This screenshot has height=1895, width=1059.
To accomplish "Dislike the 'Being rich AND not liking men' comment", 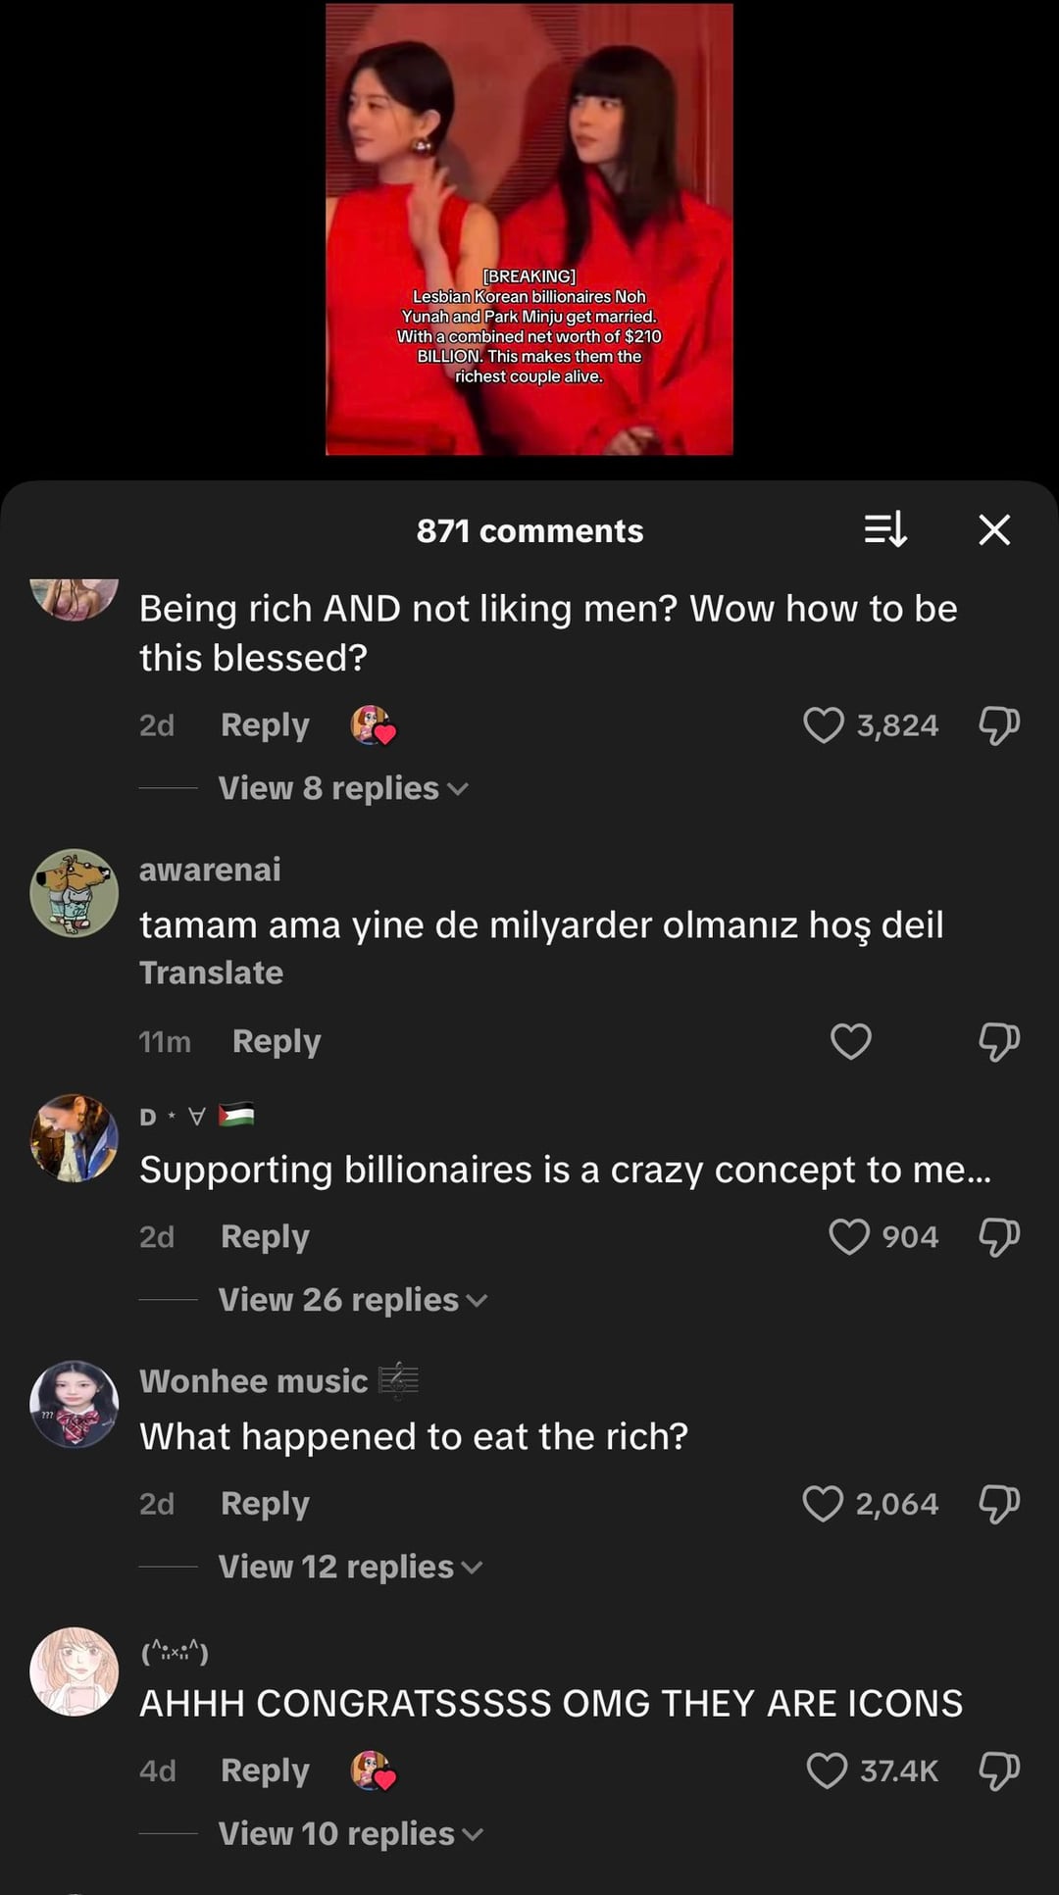I will click(999, 725).
